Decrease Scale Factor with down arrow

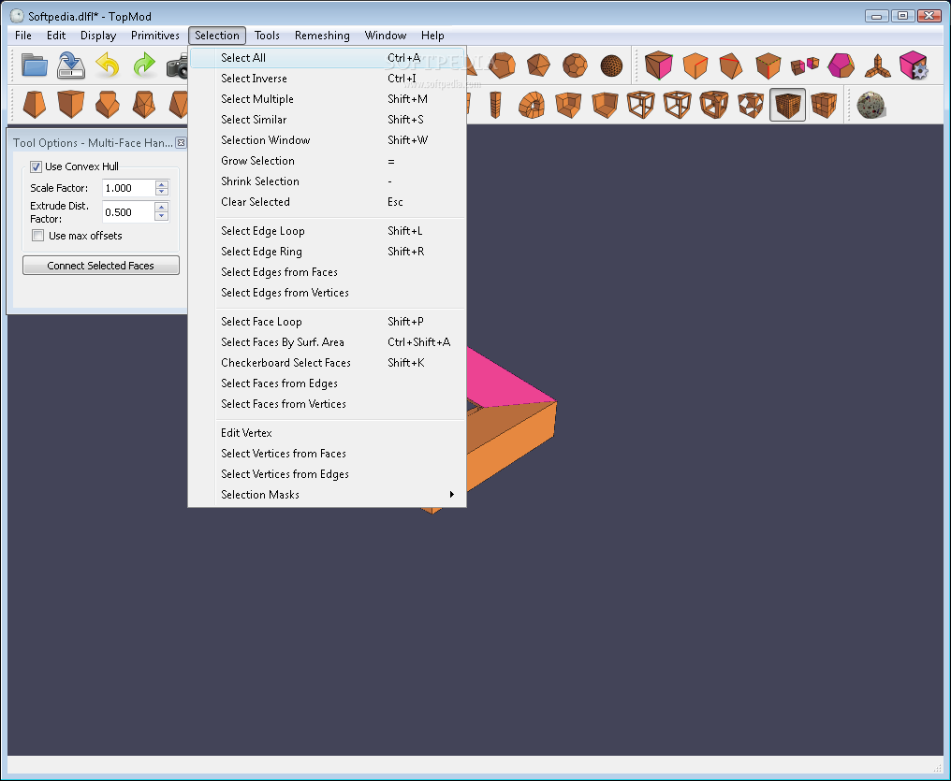[x=161, y=192]
